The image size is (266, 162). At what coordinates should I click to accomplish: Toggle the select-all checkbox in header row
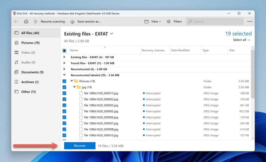[x=64, y=50]
